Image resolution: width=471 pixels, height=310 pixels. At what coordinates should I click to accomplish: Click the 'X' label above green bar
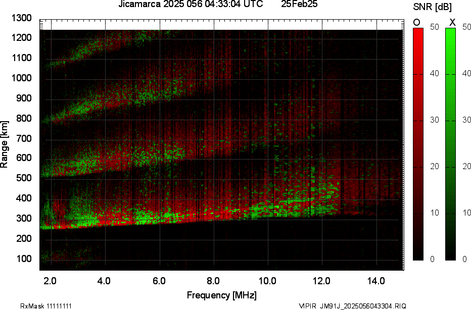tap(452, 23)
